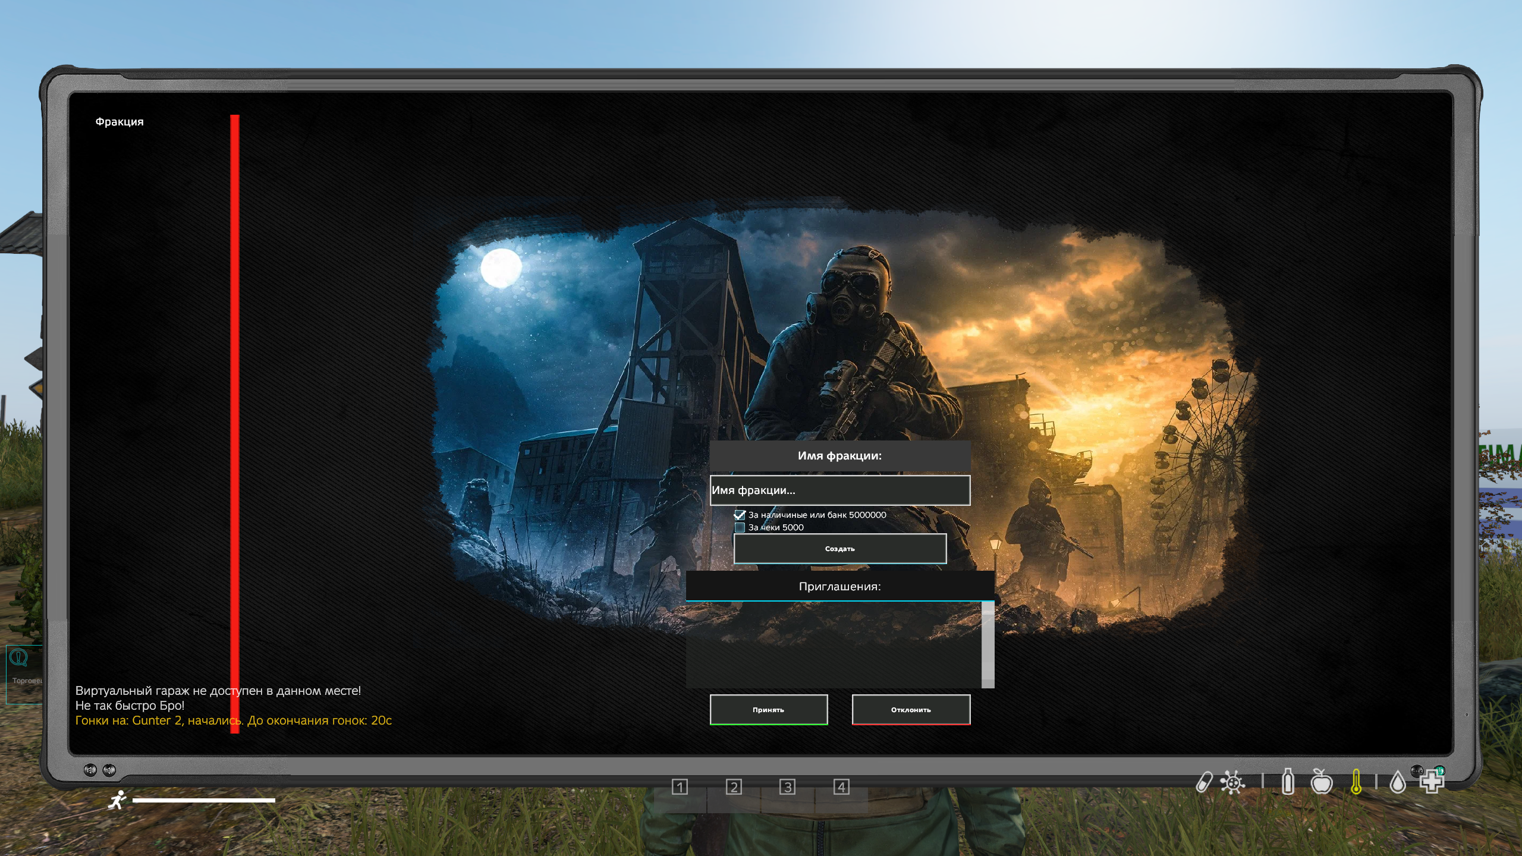The width and height of the screenshot is (1522, 856).
Task: Click the pill medication status icon
Action: (1204, 782)
